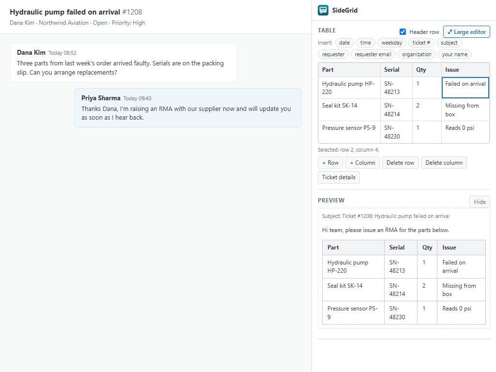
Task: Insert the ticket # placeholder chip
Action: pyautogui.click(x=421, y=43)
